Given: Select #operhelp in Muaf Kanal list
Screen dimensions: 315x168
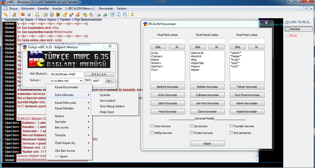Looking at the screenshot, I should pyautogui.click(x=197, y=63).
